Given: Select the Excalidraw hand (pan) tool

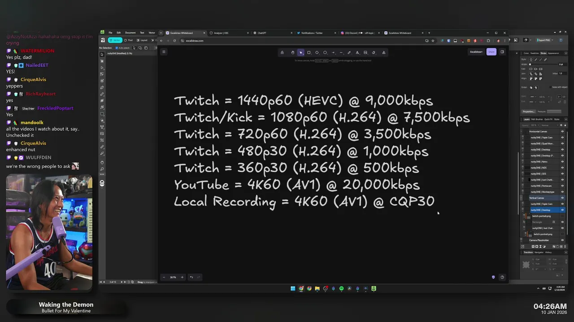Looking at the screenshot, I should (292, 52).
